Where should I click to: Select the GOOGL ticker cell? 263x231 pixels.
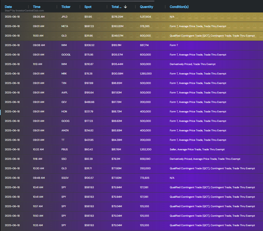66,55
